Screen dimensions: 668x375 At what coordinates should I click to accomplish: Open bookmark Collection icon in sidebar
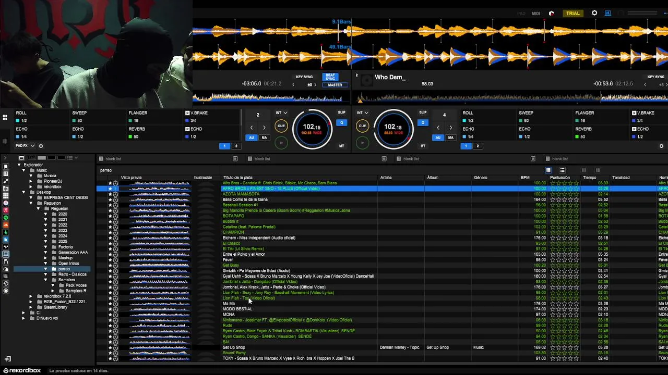(6, 166)
